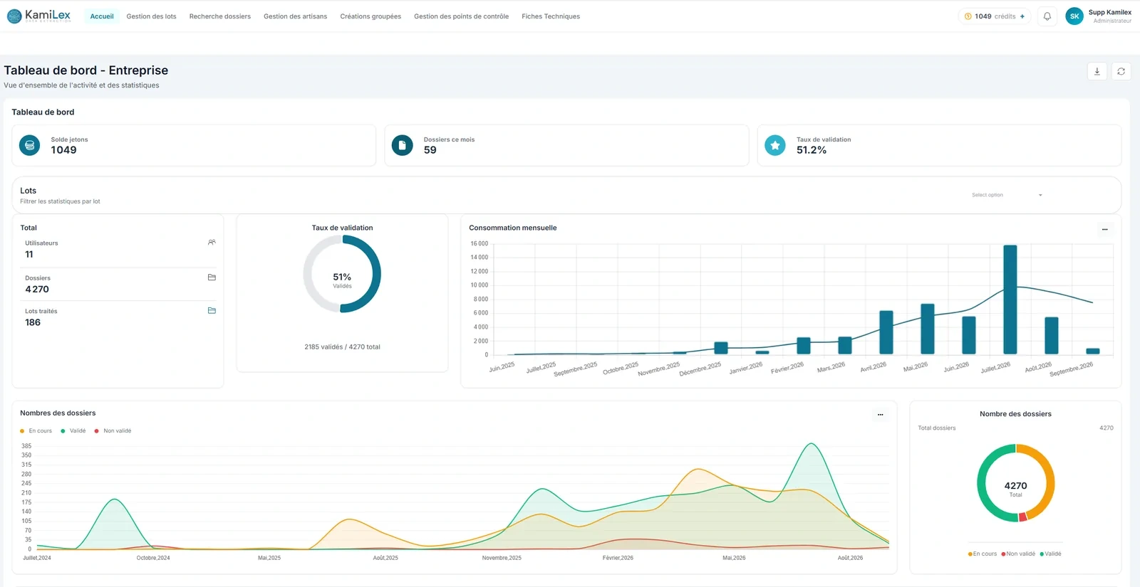Click the Lots traités value 186
The width and height of the screenshot is (1140, 587).
(x=33, y=322)
